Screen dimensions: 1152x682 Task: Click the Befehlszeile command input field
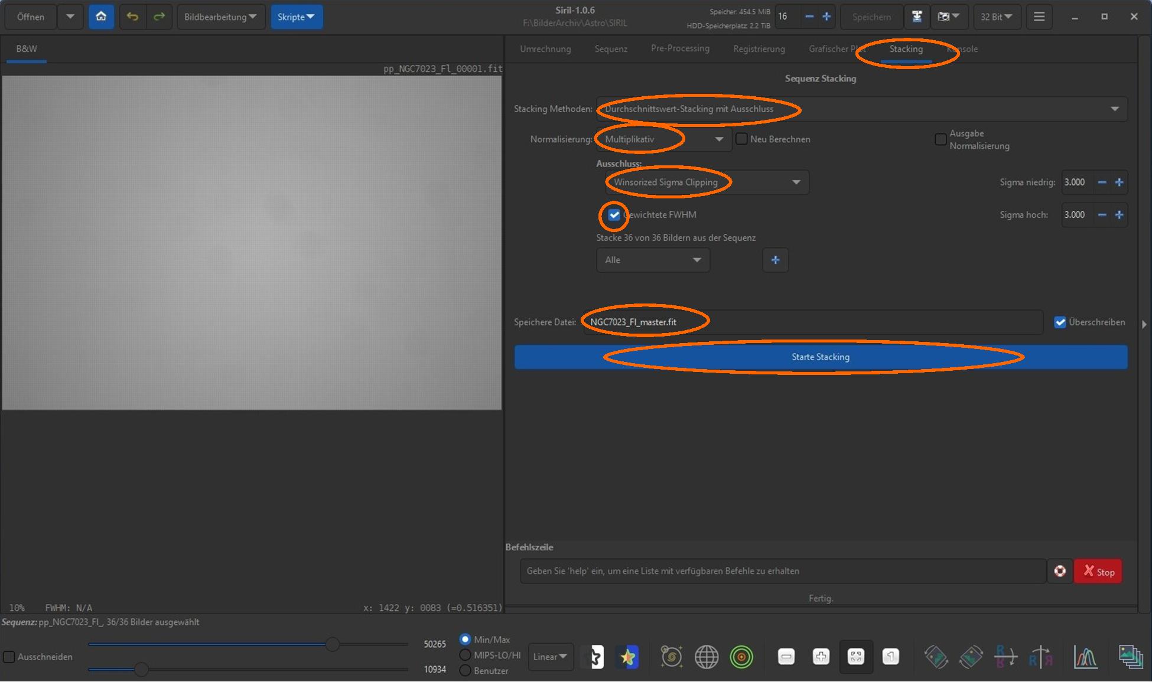pyautogui.click(x=782, y=572)
